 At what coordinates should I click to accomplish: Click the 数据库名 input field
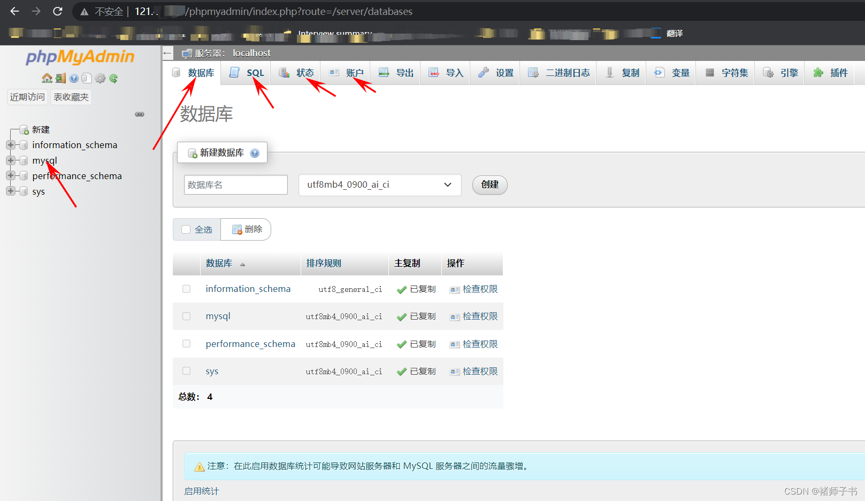pyautogui.click(x=236, y=185)
